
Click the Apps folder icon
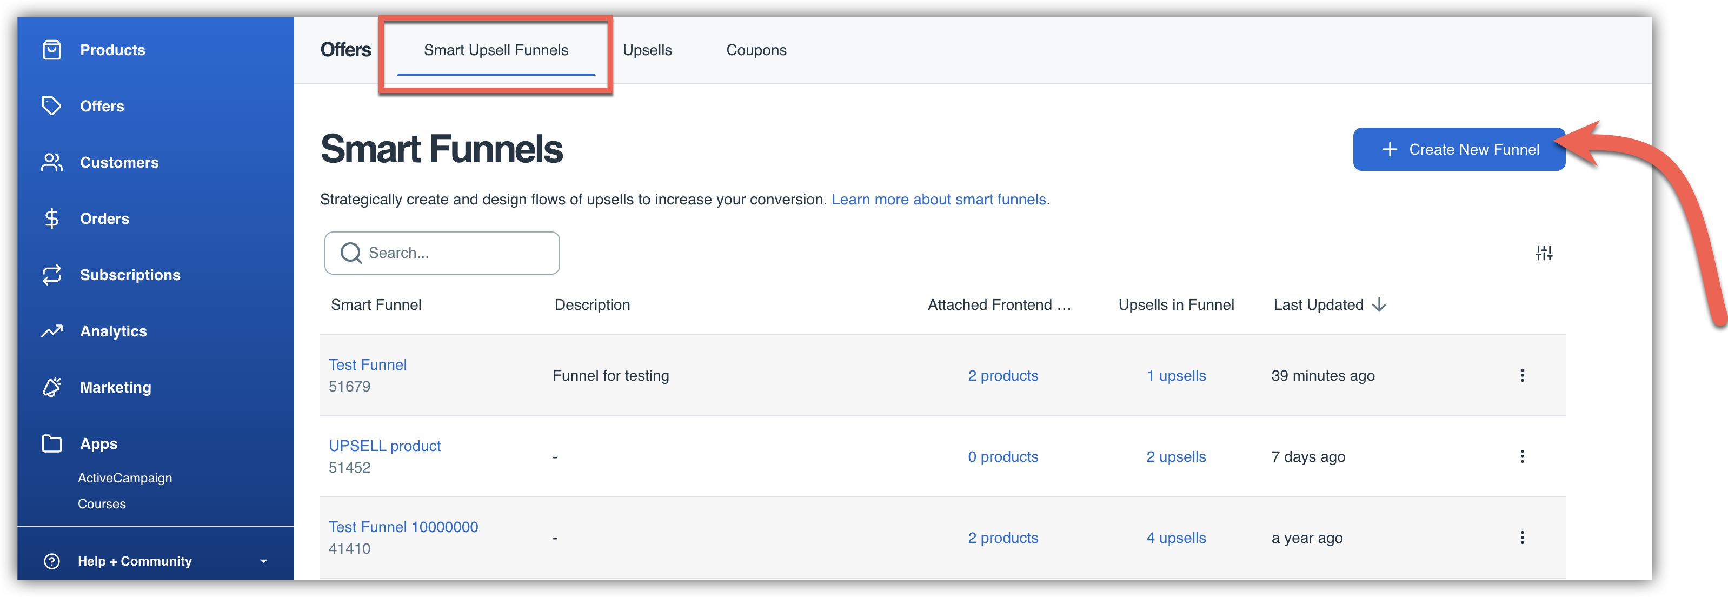[52, 443]
